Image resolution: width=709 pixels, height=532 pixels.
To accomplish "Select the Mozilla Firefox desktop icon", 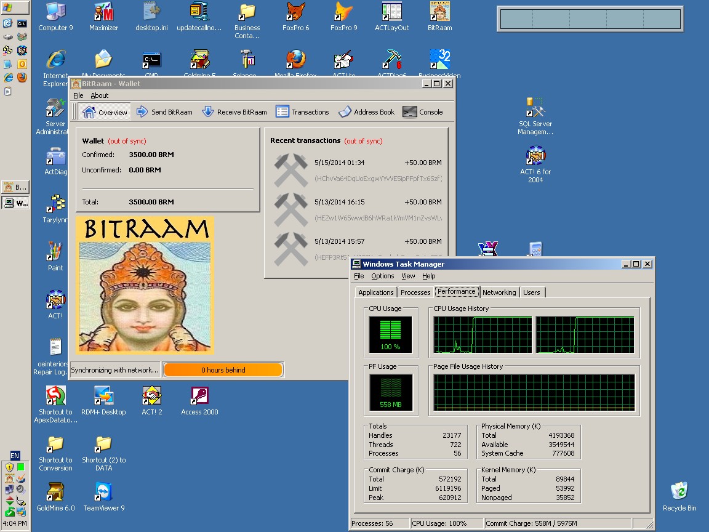I will click(295, 63).
